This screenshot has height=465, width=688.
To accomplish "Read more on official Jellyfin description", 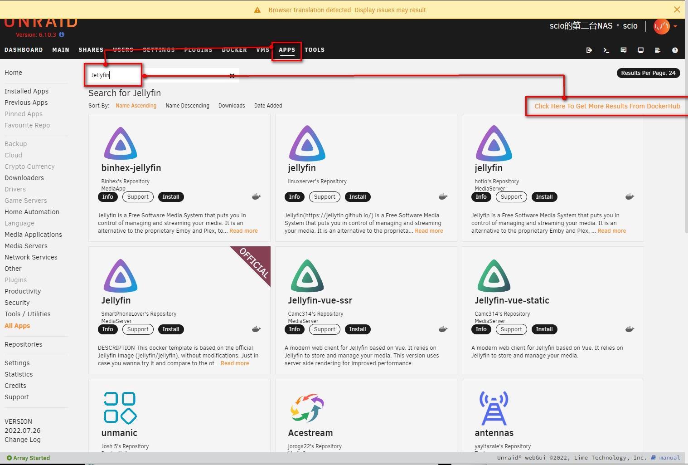I will pos(235,363).
